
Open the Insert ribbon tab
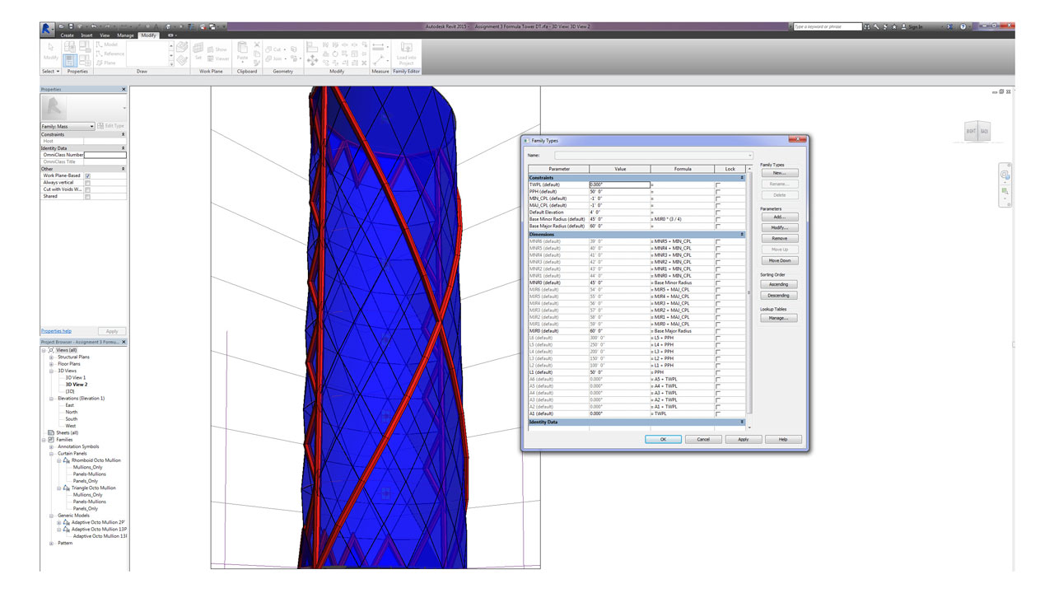86,35
